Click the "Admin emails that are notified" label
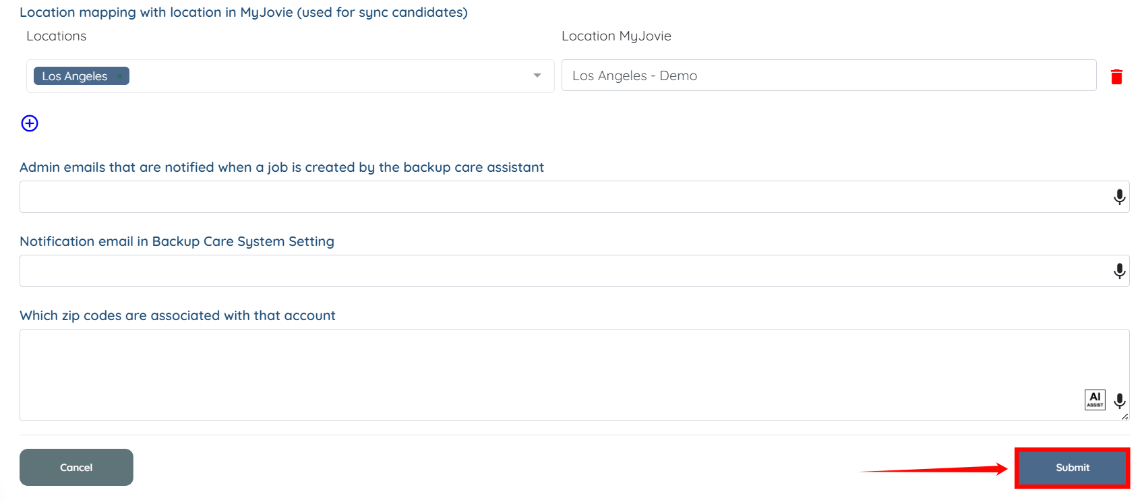The height and width of the screenshot is (500, 1140). pyautogui.click(x=281, y=167)
